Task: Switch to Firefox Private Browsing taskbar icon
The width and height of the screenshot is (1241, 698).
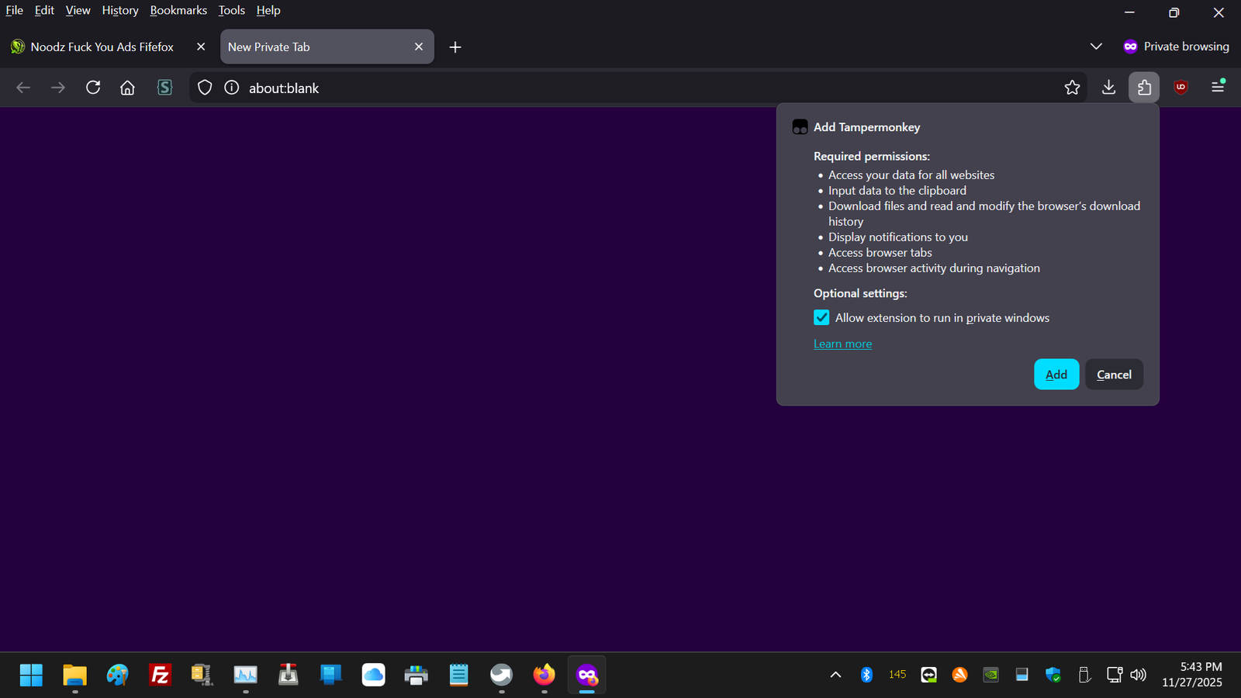Action: [587, 676]
